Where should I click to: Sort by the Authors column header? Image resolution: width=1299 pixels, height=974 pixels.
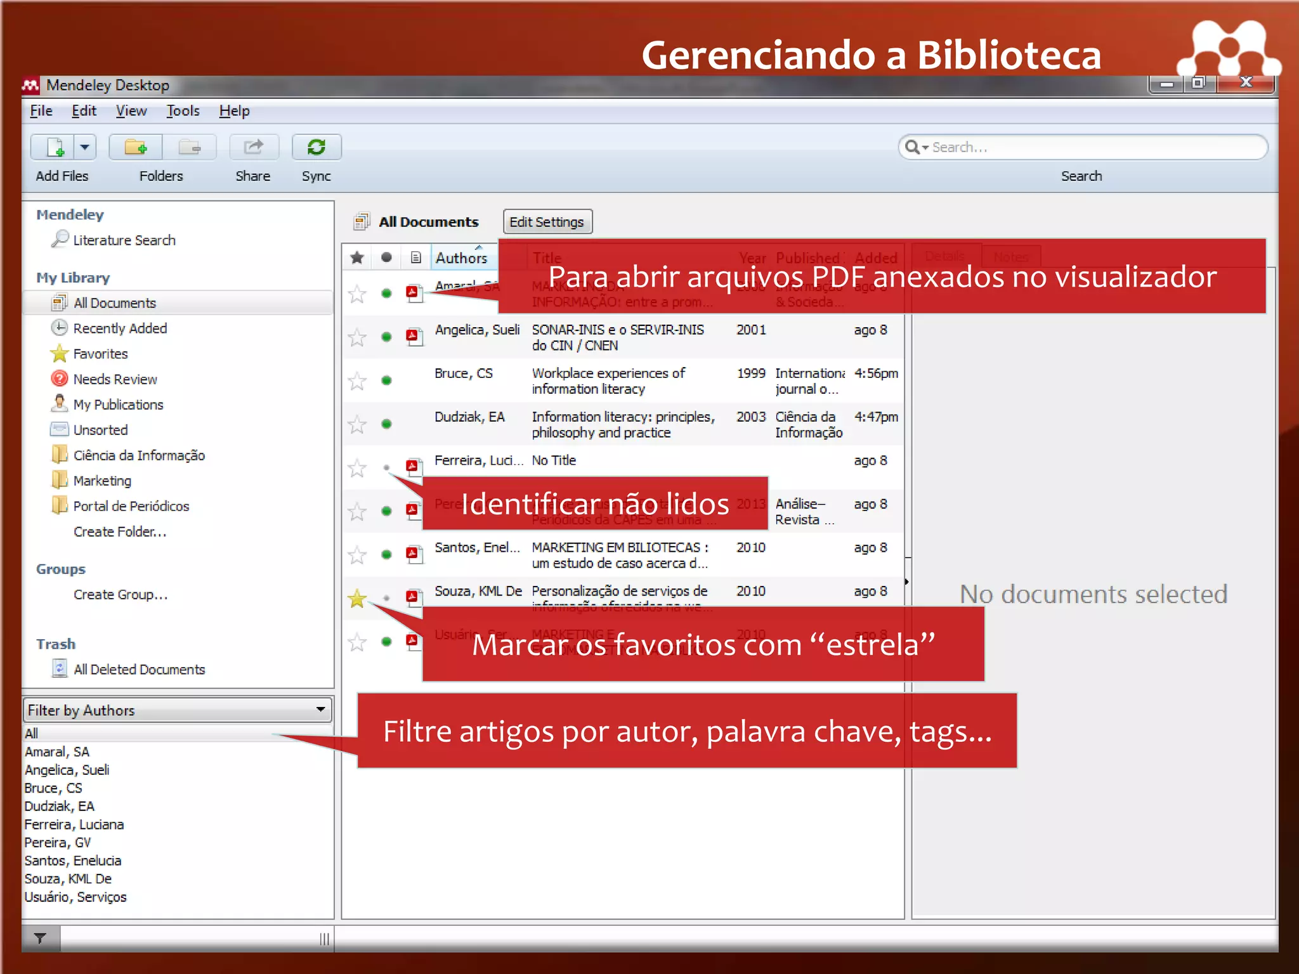464,257
